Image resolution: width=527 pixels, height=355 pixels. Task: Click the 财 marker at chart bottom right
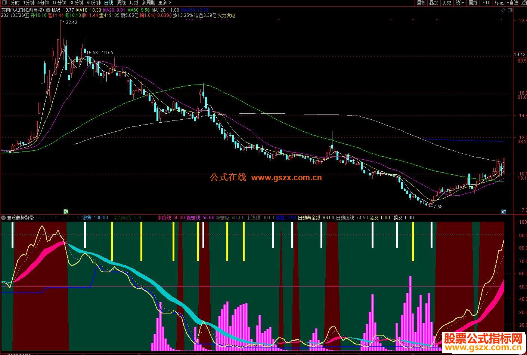click(503, 211)
